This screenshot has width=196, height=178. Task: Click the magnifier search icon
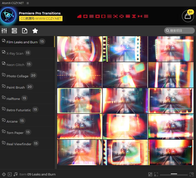[x=167, y=30]
